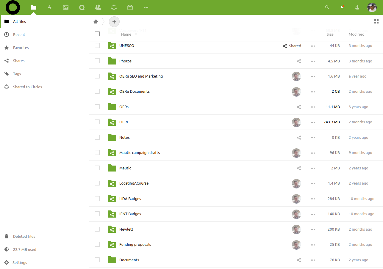This screenshot has height=269, width=383.
Task: Click the shared folder icon for Hewlett
Action: click(x=112, y=229)
